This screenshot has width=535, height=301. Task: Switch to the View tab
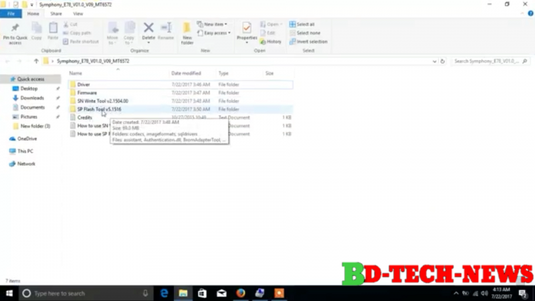(78, 13)
